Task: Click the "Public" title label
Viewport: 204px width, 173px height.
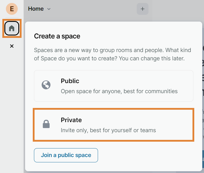Action: [x=70, y=81]
